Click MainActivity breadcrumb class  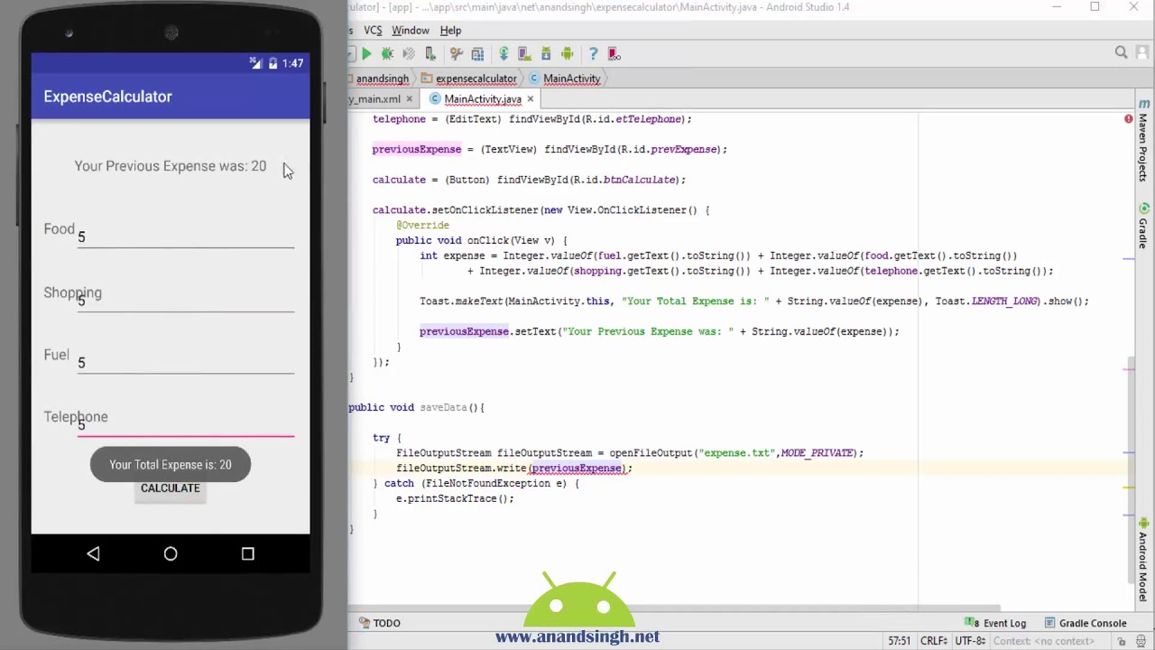[x=564, y=79]
